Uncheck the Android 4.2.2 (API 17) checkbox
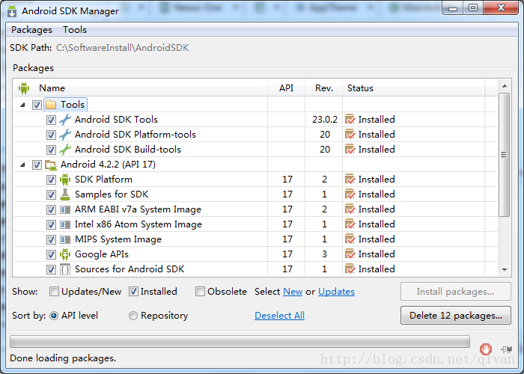Viewport: 524px width, 374px height. (37, 165)
